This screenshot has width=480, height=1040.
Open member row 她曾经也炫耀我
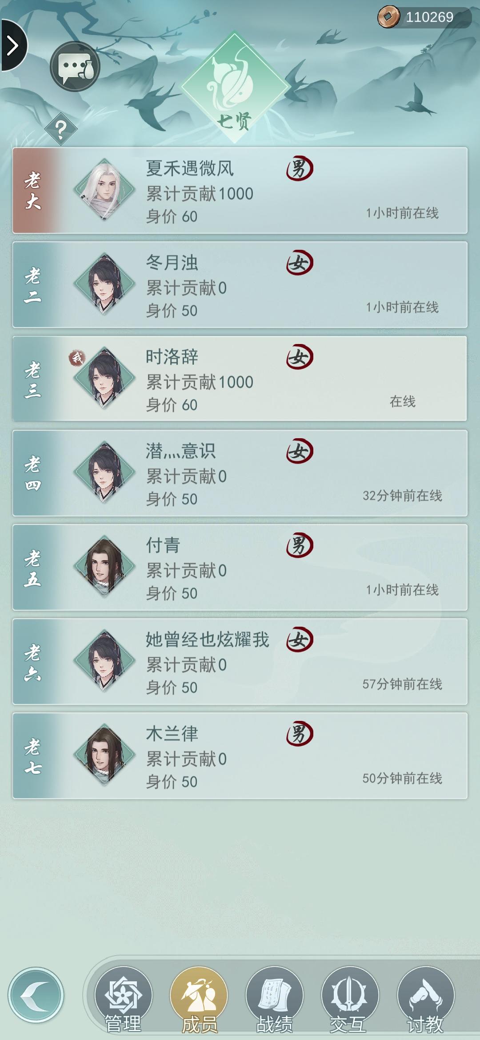[x=240, y=661]
